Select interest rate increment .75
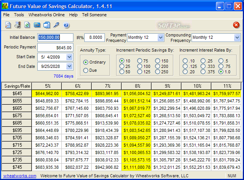 click(225, 66)
